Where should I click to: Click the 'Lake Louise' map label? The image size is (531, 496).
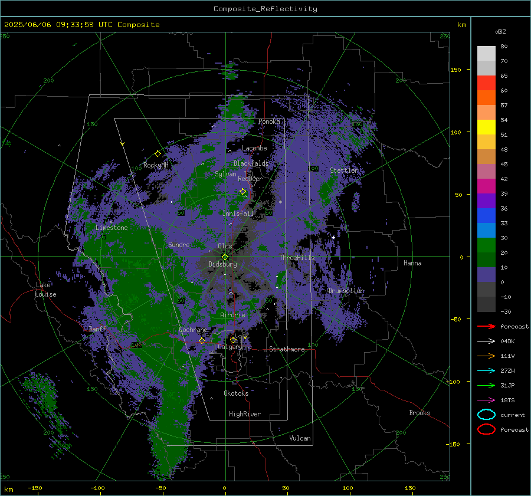click(45, 290)
